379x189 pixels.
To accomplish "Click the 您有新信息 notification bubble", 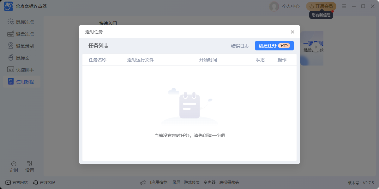I will coord(321,14).
